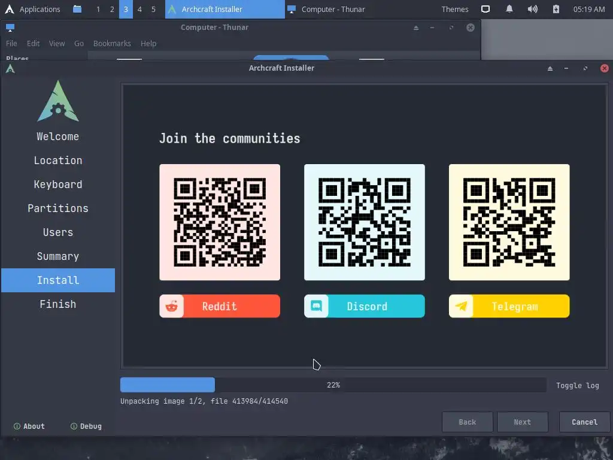Select the Finish step in sidebar
This screenshot has height=460, width=613.
click(58, 304)
